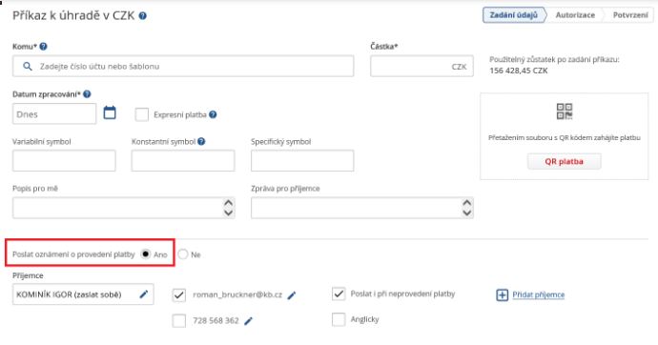658x345 pixels.
Task: Click help icon beside Datum zpracování
Action: coord(87,94)
